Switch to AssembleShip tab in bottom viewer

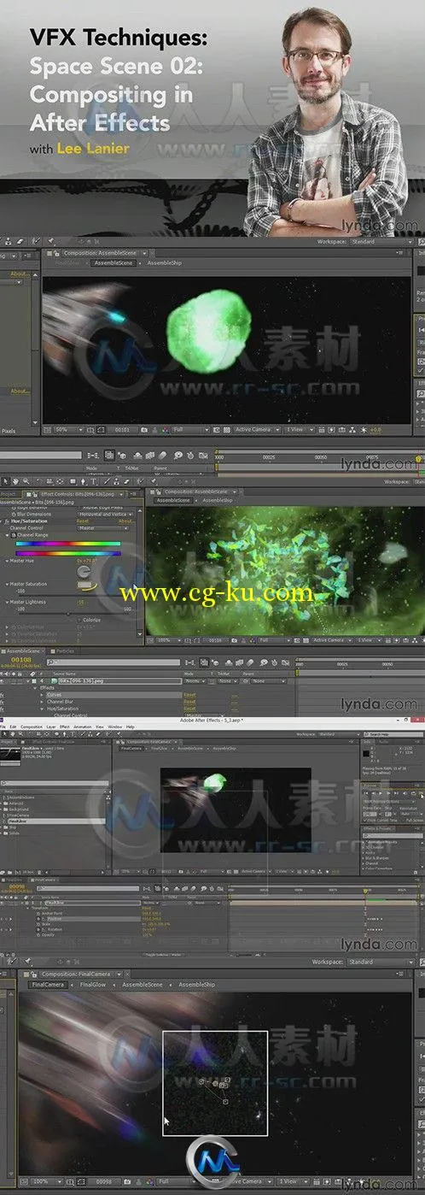[196, 984]
